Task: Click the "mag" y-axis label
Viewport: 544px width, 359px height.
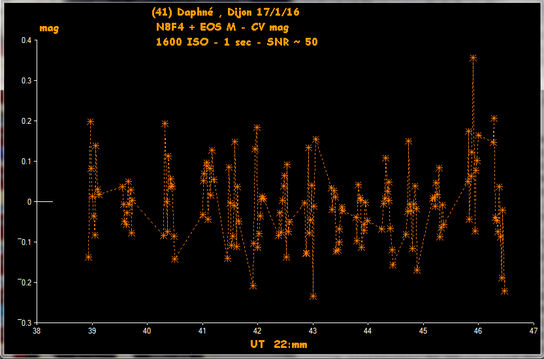Action: coord(49,28)
